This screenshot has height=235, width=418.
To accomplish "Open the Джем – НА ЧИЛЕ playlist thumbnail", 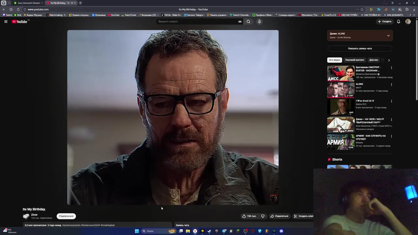I will click(341, 125).
